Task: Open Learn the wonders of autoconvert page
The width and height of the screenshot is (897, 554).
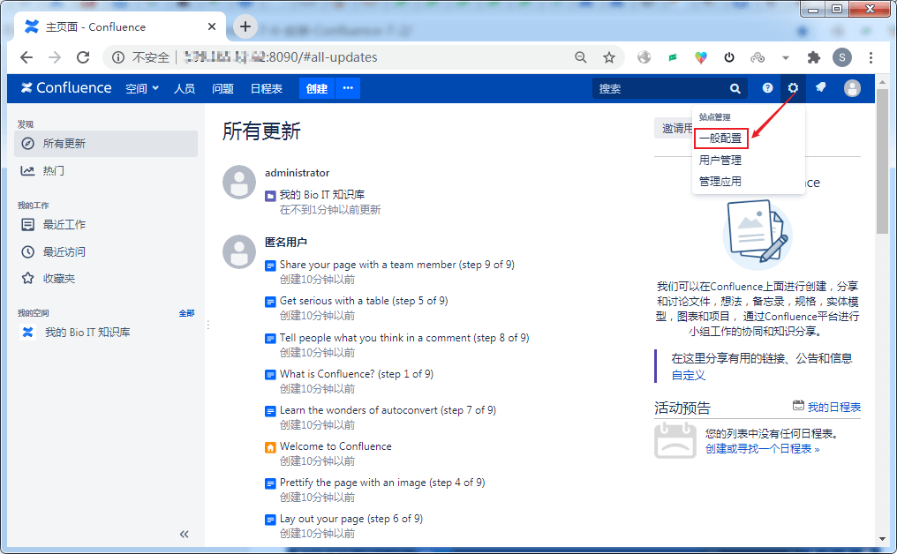Action: (x=388, y=410)
